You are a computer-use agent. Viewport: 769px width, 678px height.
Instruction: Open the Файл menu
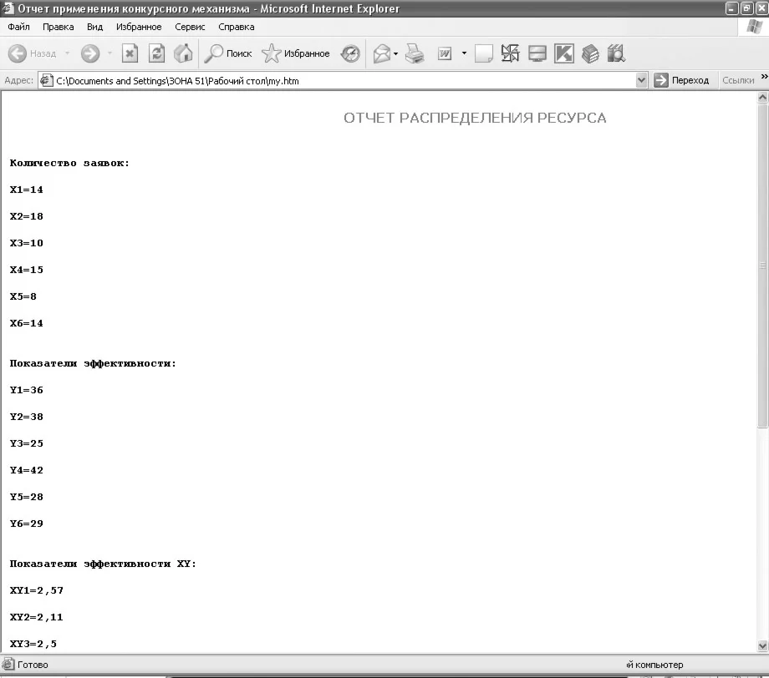click(x=18, y=27)
